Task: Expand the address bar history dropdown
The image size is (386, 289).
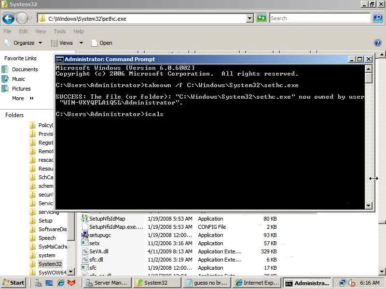Action: pos(249,18)
